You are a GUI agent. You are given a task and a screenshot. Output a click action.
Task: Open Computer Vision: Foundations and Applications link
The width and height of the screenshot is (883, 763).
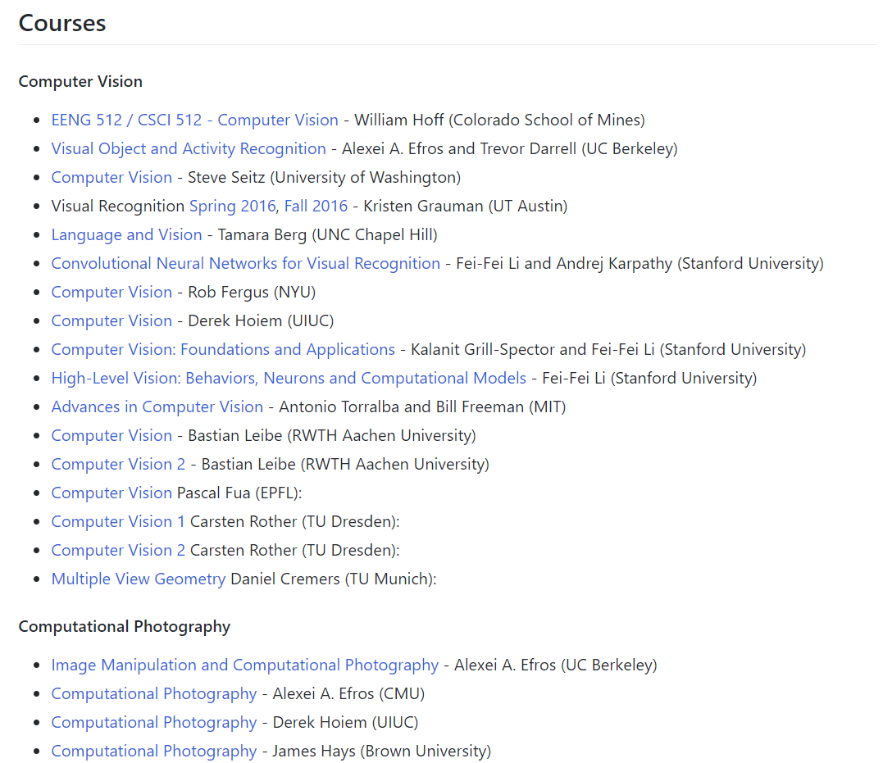coord(223,350)
